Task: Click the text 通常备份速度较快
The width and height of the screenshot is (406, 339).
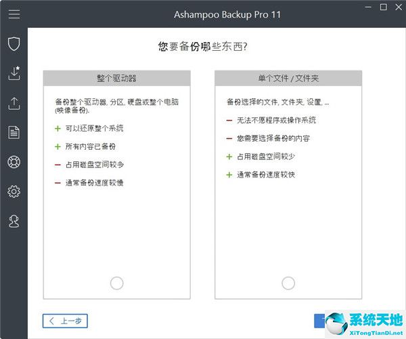Action: pyautogui.click(x=266, y=174)
